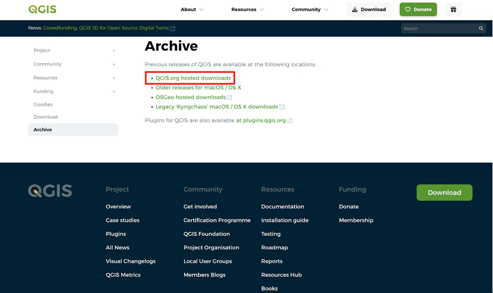Open Certification Programme footer link
This screenshot has width=493, height=293.
point(217,220)
